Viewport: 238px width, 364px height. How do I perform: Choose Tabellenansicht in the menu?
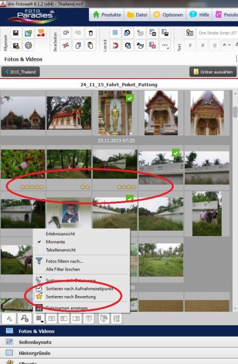coord(61,250)
